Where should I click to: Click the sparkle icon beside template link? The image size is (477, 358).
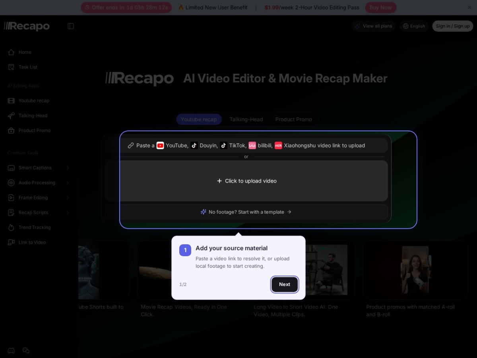coord(204,212)
